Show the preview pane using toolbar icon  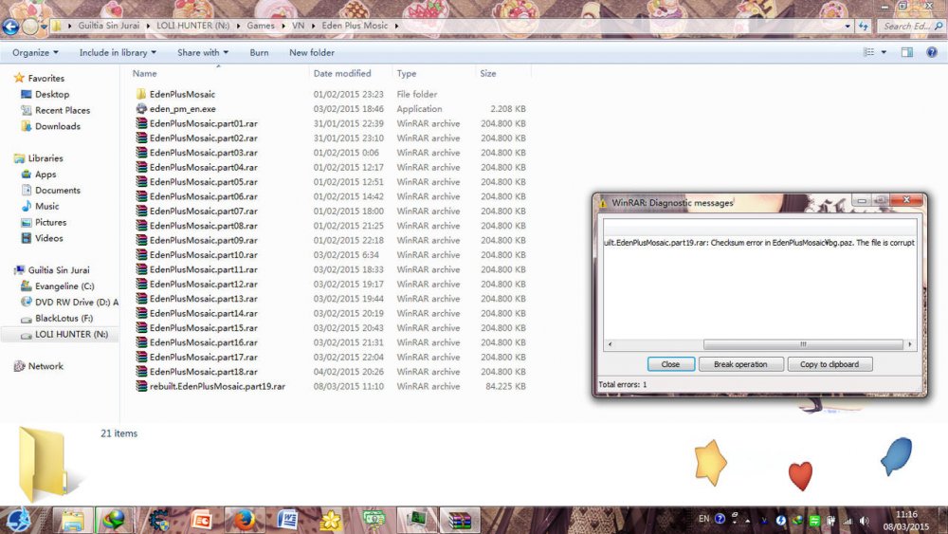point(905,53)
